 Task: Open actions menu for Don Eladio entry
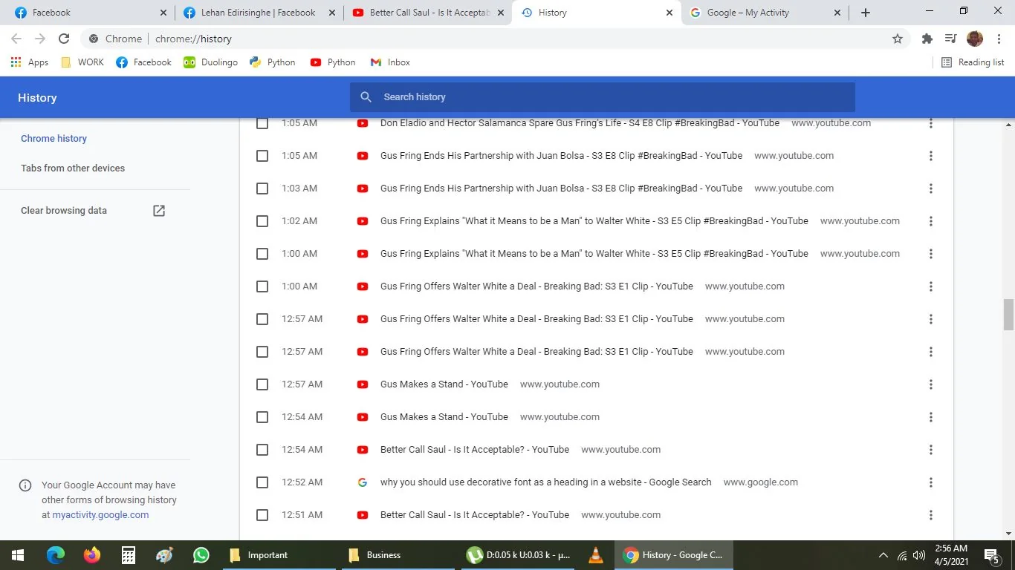[x=931, y=123]
